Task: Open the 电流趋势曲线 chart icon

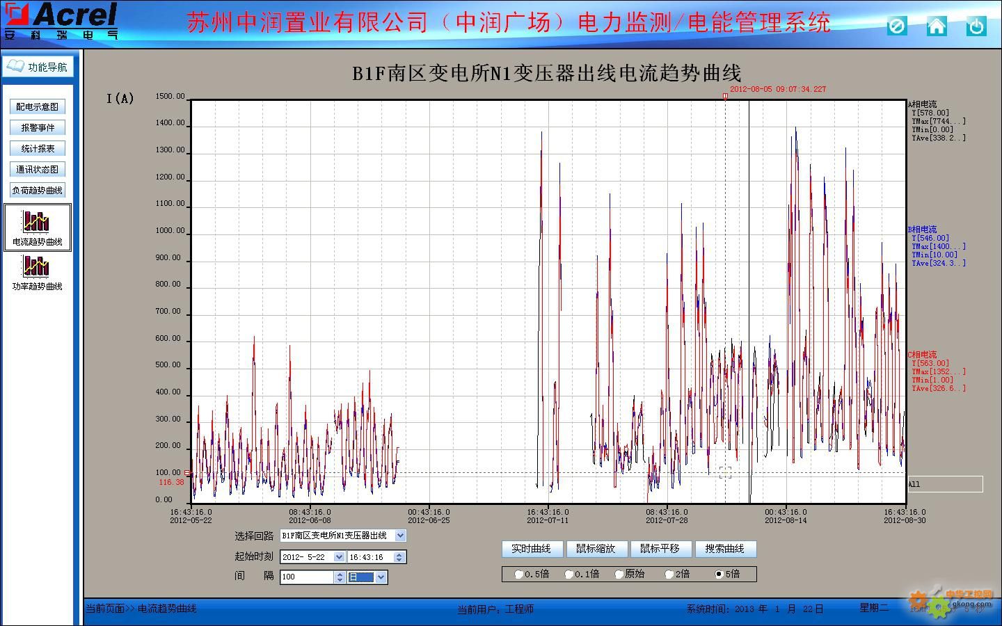Action: point(37,222)
